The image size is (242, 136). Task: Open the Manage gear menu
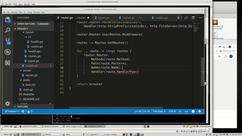click(x=8, y=104)
